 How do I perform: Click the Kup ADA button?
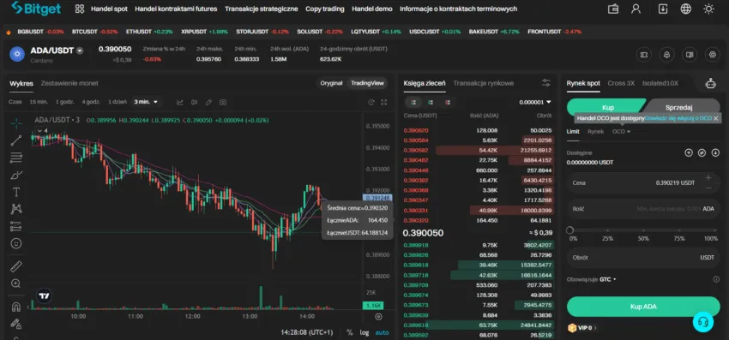tap(643, 307)
